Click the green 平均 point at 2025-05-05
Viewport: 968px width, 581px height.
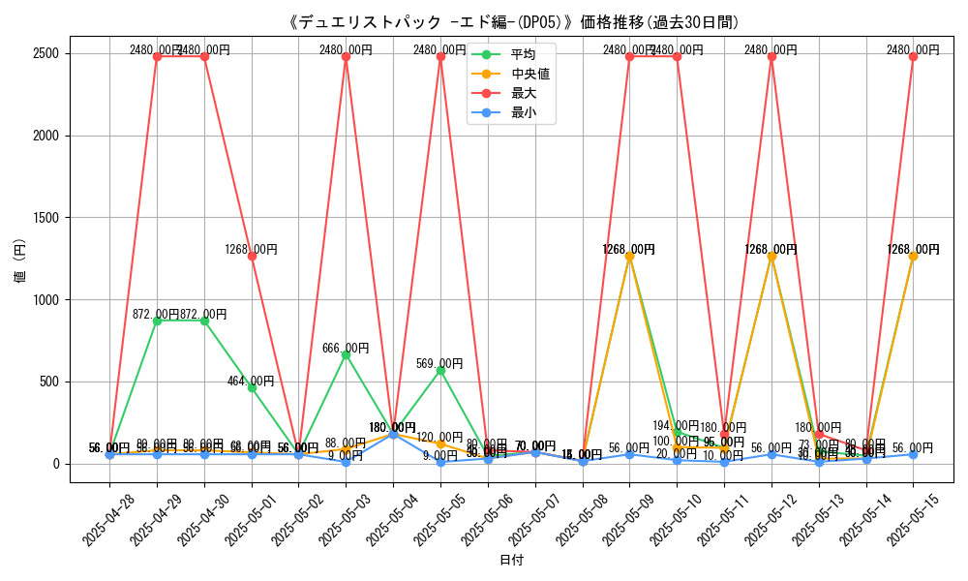click(x=440, y=371)
